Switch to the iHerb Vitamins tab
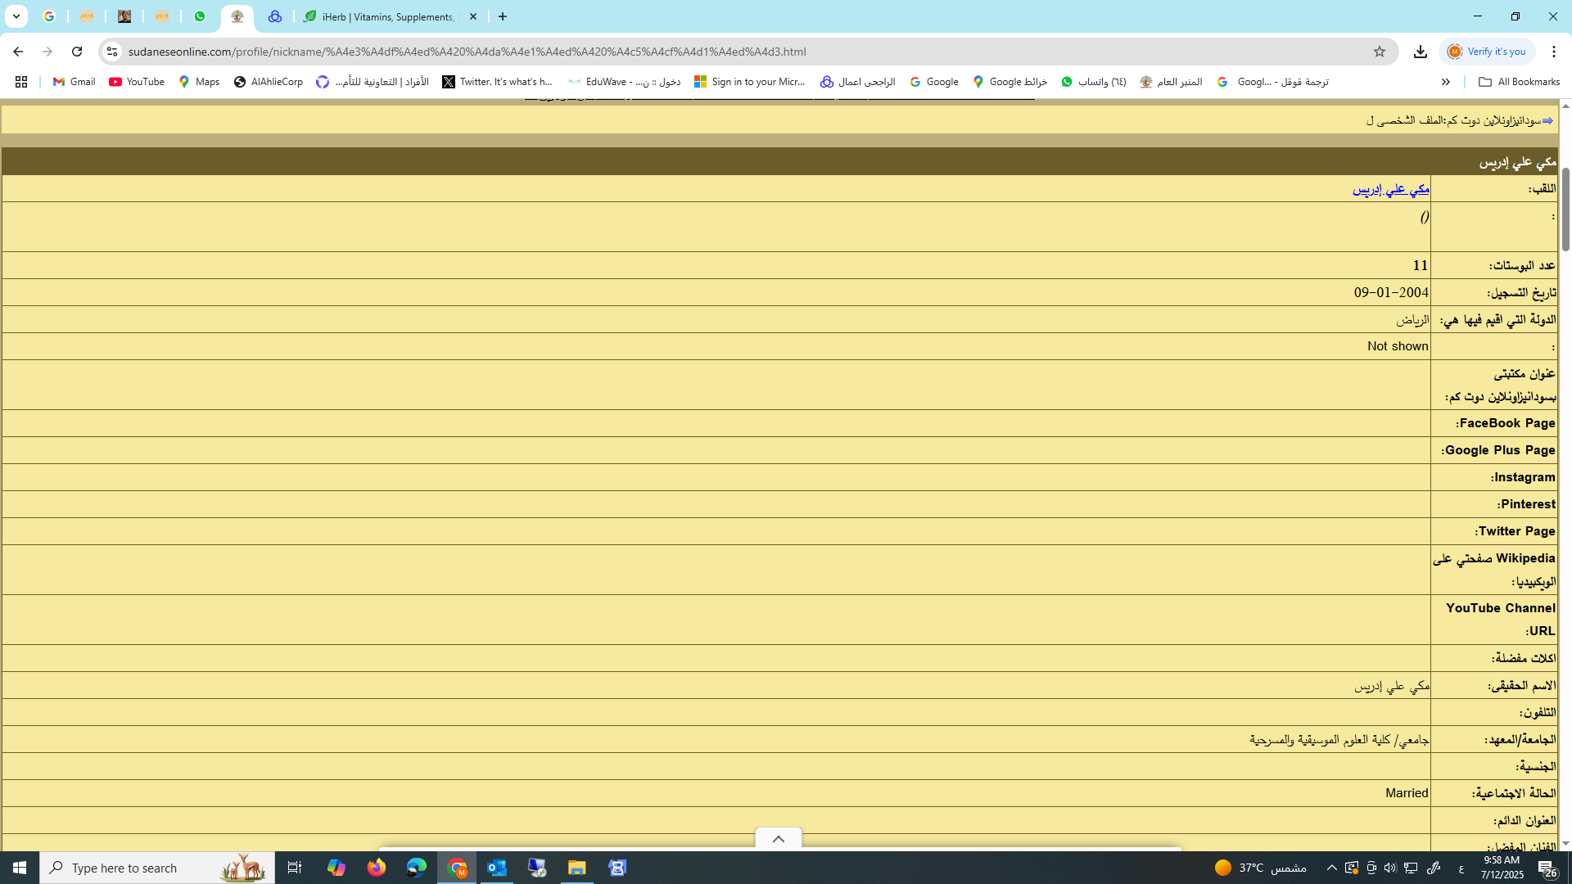The width and height of the screenshot is (1572, 884). click(389, 16)
